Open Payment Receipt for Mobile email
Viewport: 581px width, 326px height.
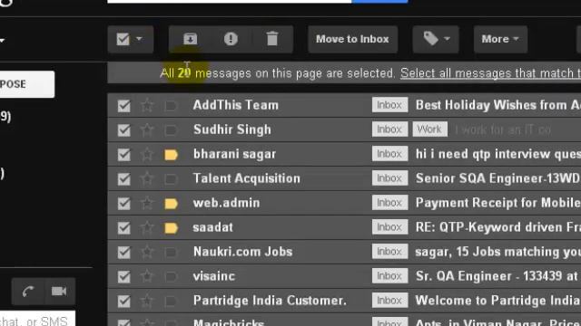(498, 203)
